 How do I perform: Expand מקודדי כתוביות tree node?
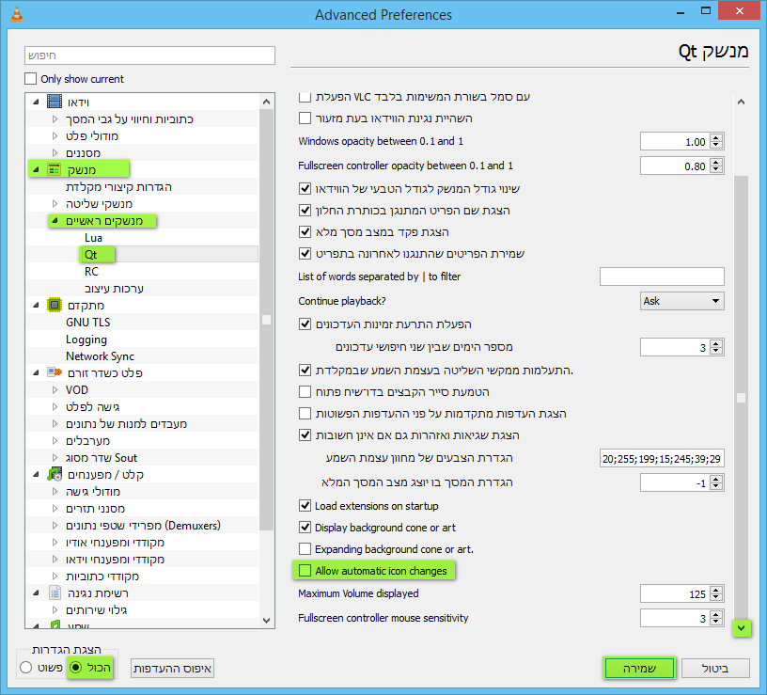tap(55, 577)
